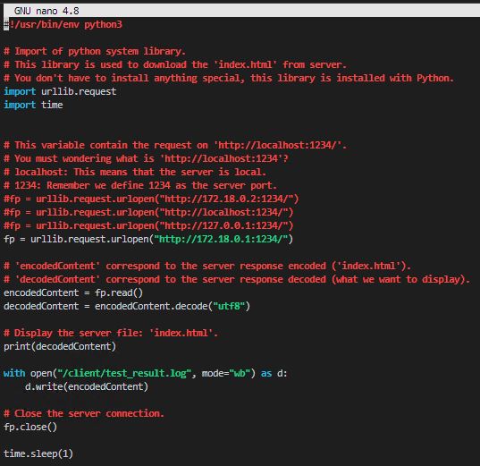Click the mode="wb" argument

coord(226,373)
